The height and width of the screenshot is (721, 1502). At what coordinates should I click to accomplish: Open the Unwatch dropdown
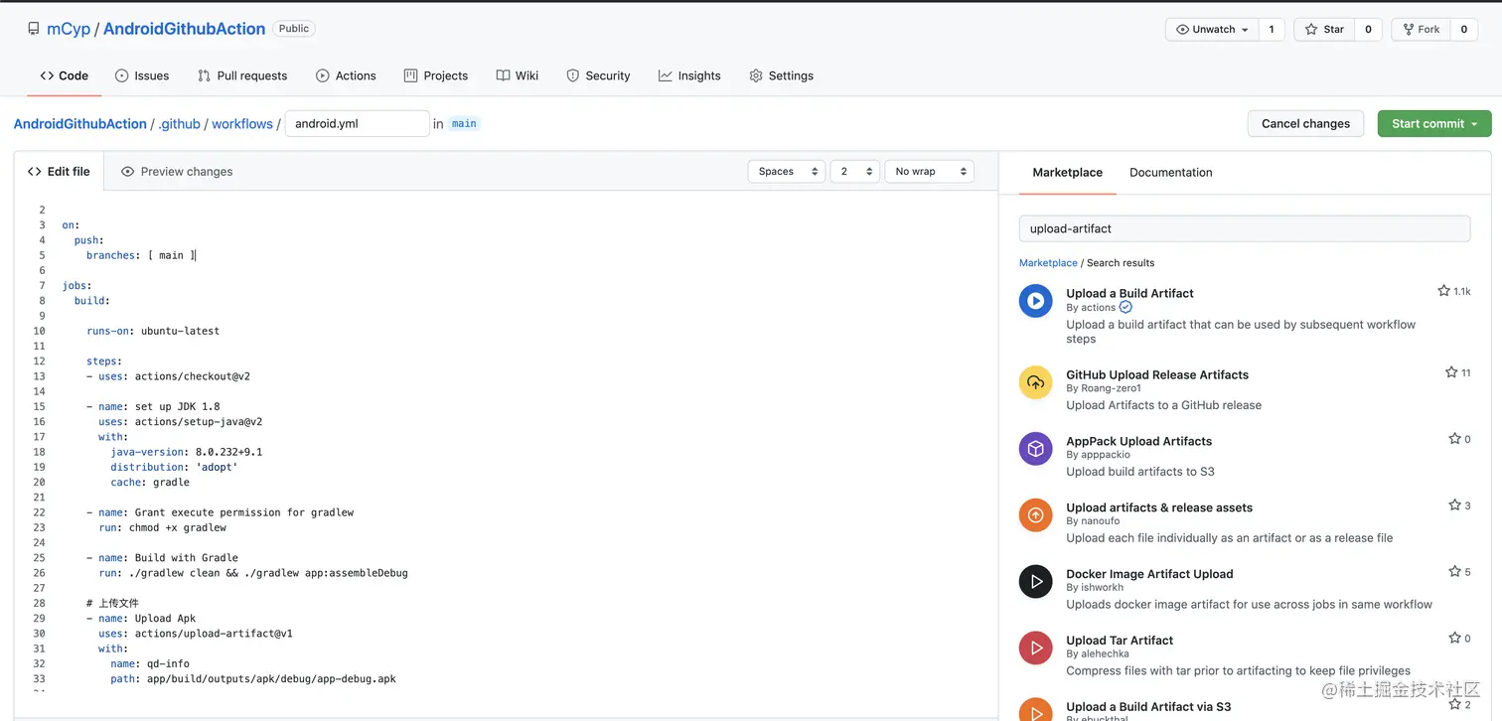1212,30
